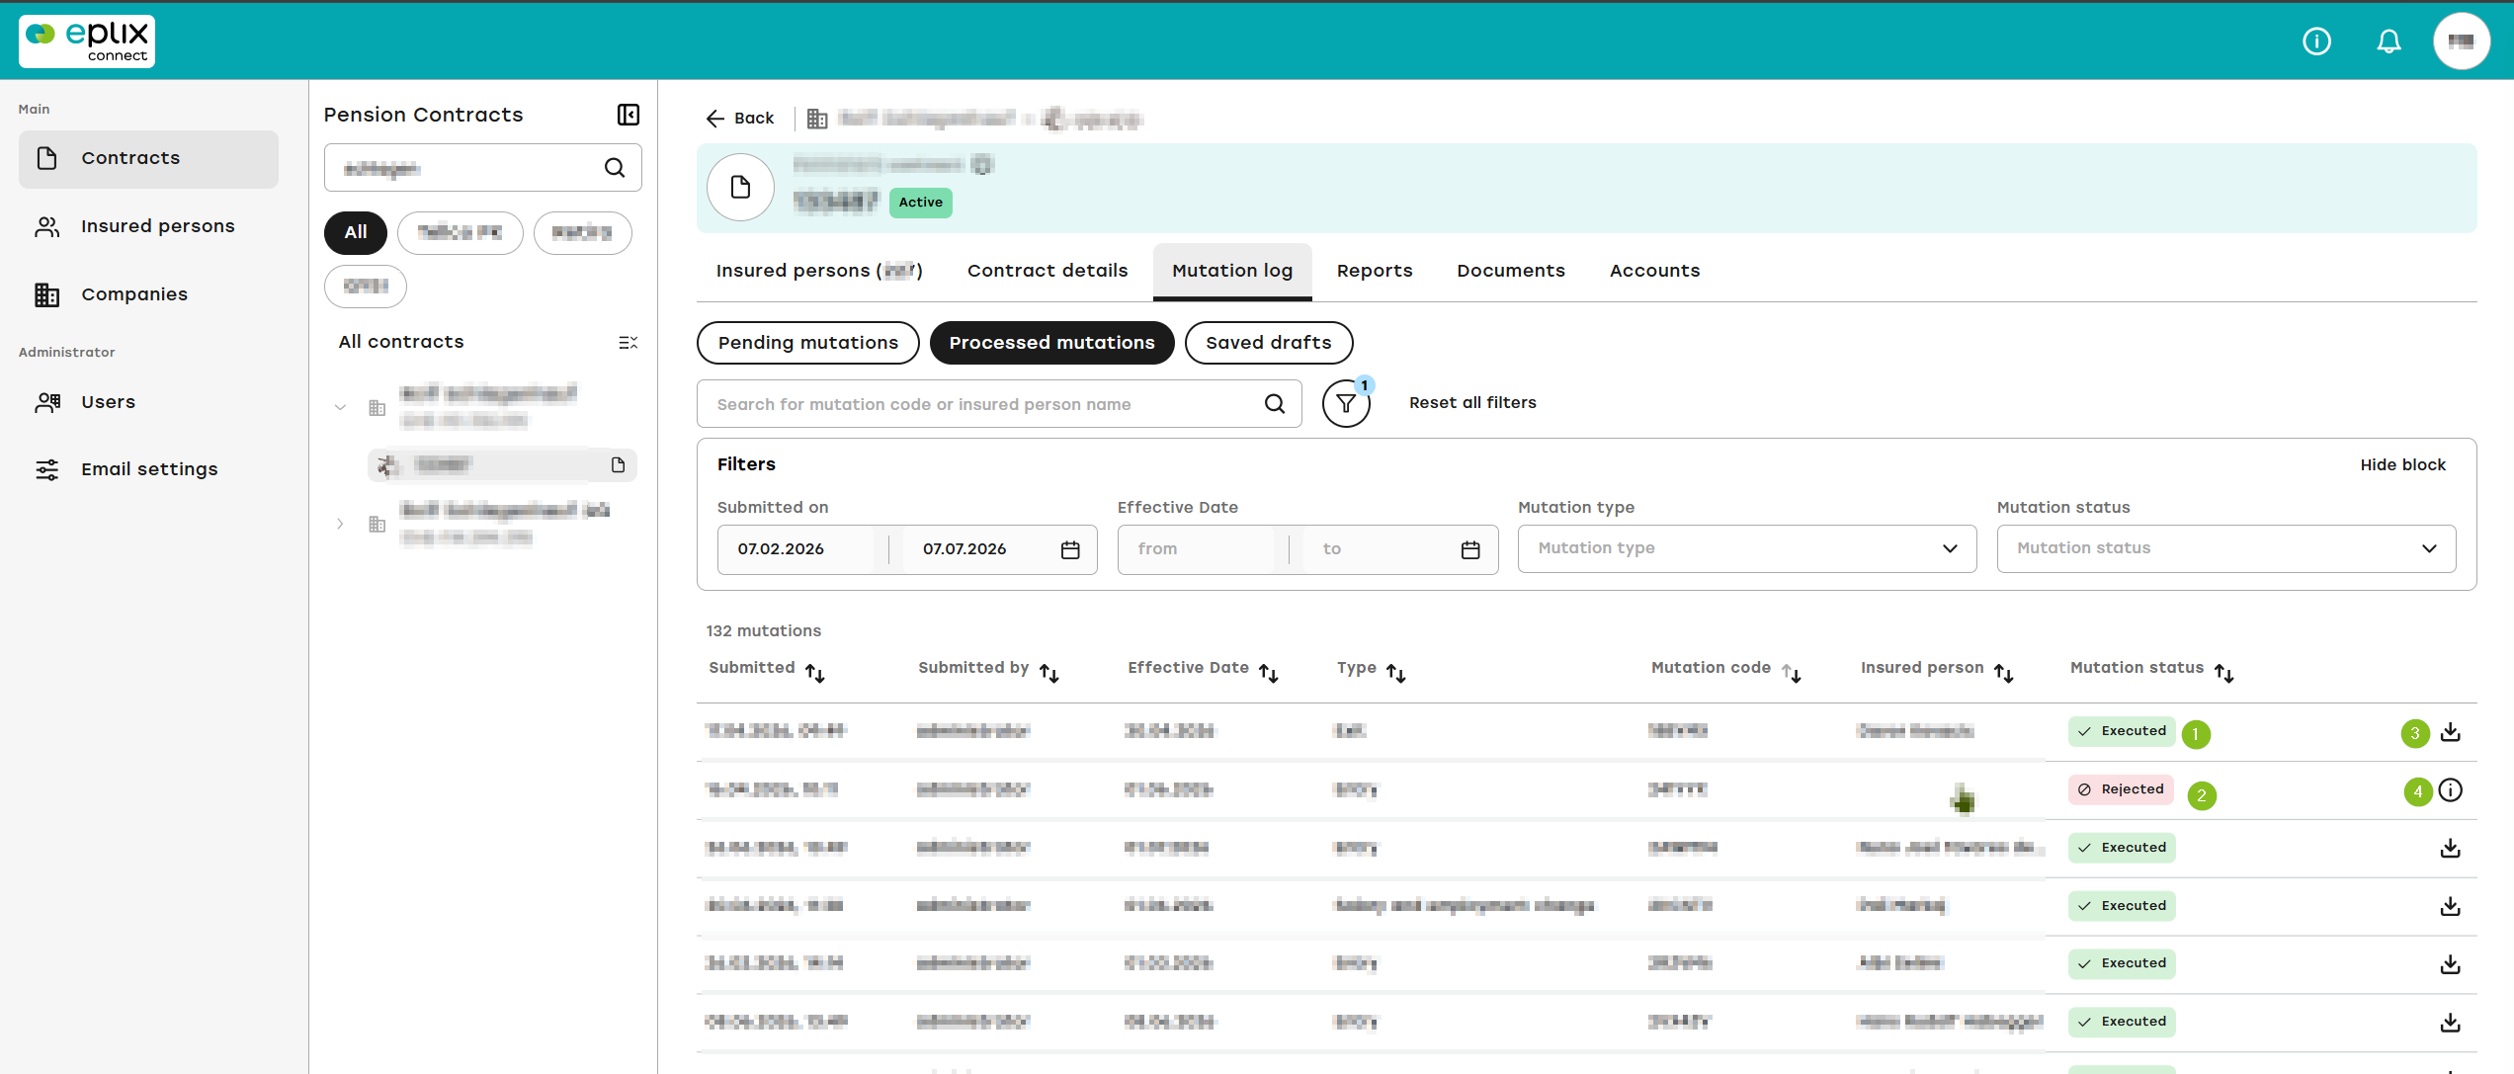Download the sixth row Executed mutation
The width and height of the screenshot is (2514, 1074).
(2450, 1023)
